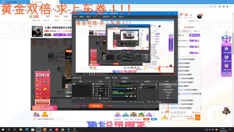Open Microsoft Edge from the taskbar
234x132 pixels.
click(x=27, y=130)
